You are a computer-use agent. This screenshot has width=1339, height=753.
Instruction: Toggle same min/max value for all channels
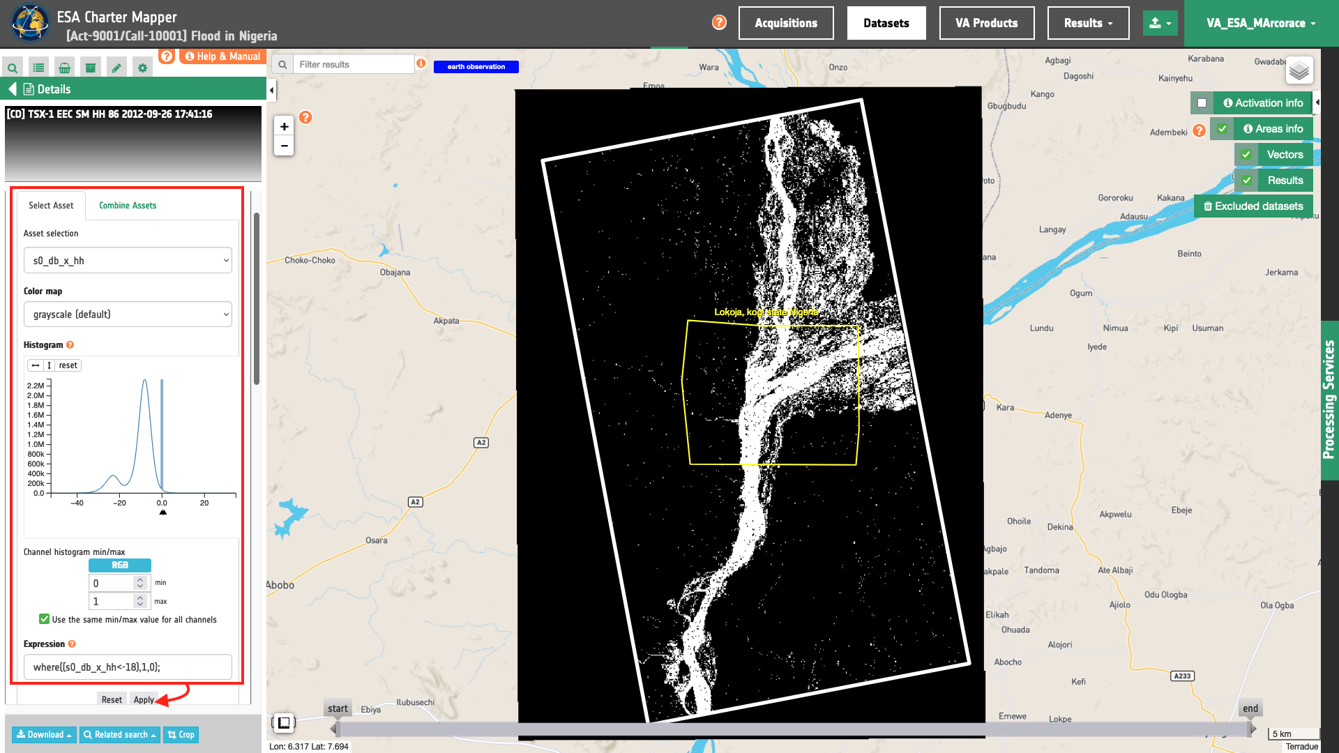(44, 619)
